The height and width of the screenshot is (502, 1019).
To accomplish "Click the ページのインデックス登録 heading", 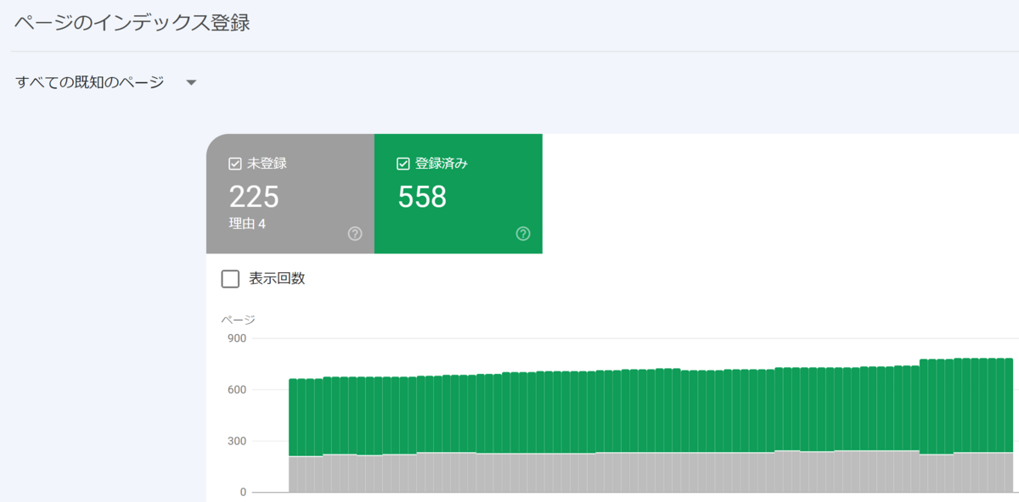I will click(x=132, y=23).
